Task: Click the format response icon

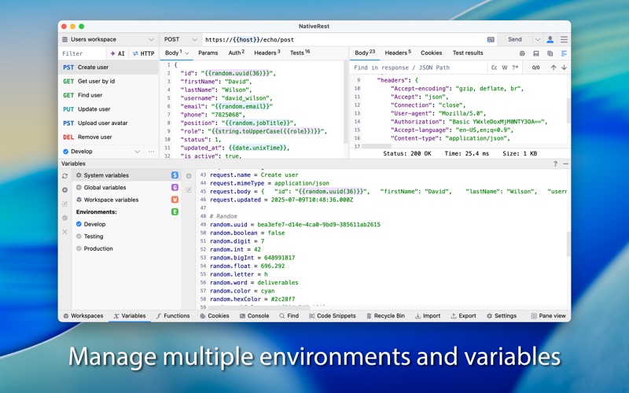Action: 564,53
